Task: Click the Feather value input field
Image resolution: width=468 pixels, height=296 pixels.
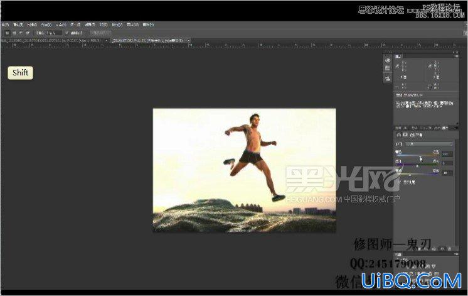Action: (x=54, y=33)
